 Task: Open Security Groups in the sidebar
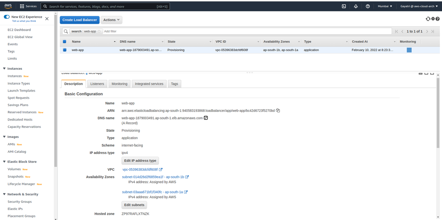tap(20, 202)
